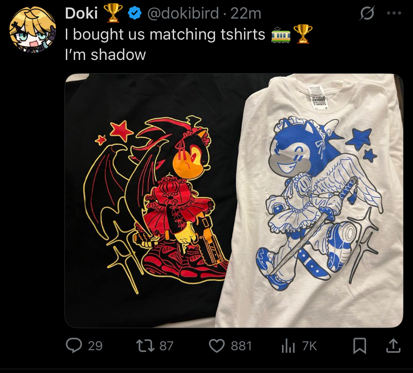Open the white Sonic t-shirt photo
The image size is (413, 373).
click(311, 200)
